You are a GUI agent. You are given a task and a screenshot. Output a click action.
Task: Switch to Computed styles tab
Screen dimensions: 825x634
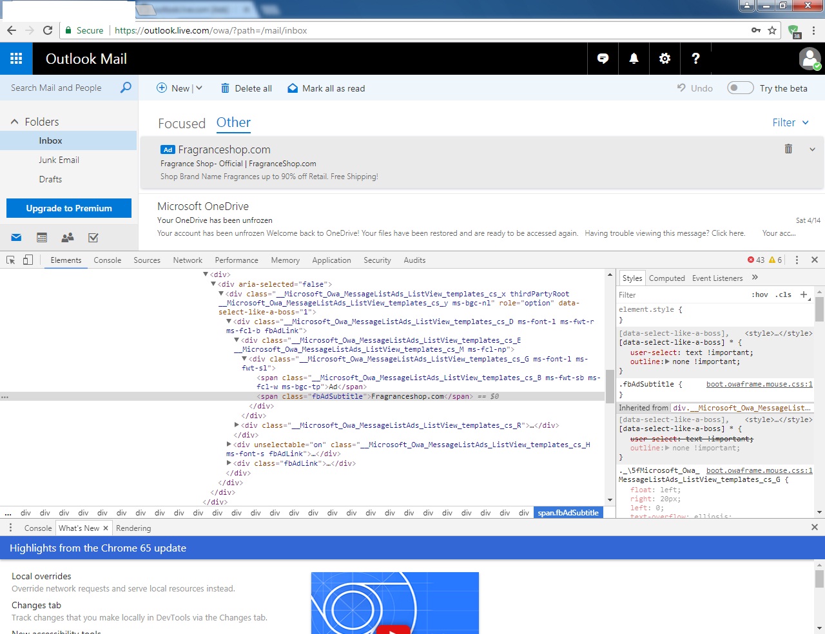666,278
